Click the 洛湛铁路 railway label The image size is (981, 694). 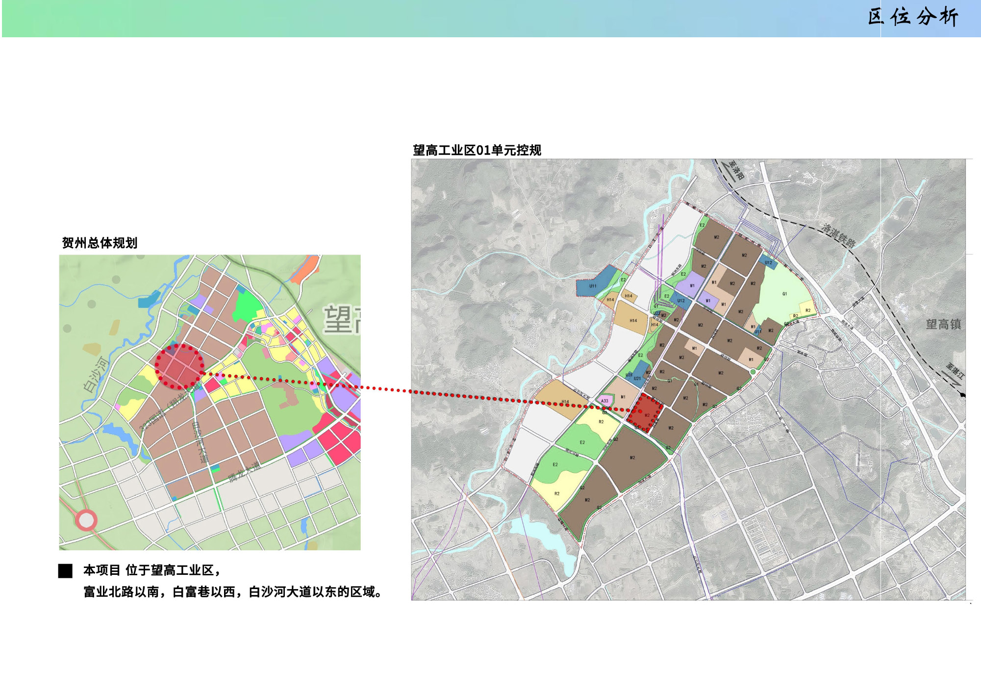(x=839, y=236)
